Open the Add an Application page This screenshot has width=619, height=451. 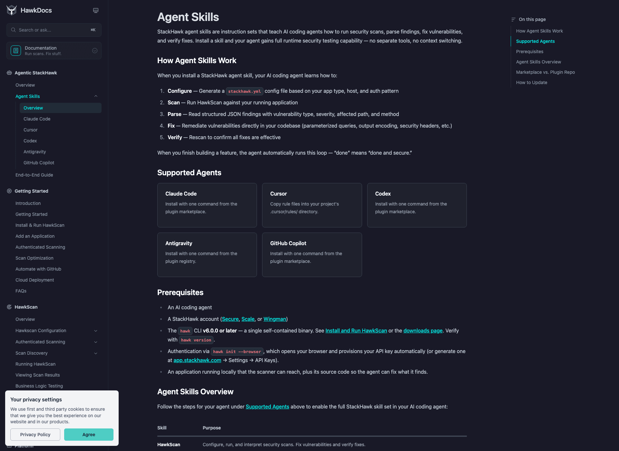35,236
